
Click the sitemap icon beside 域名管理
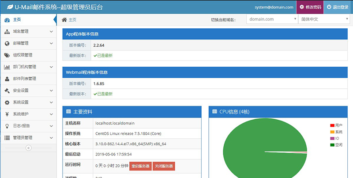(7, 32)
